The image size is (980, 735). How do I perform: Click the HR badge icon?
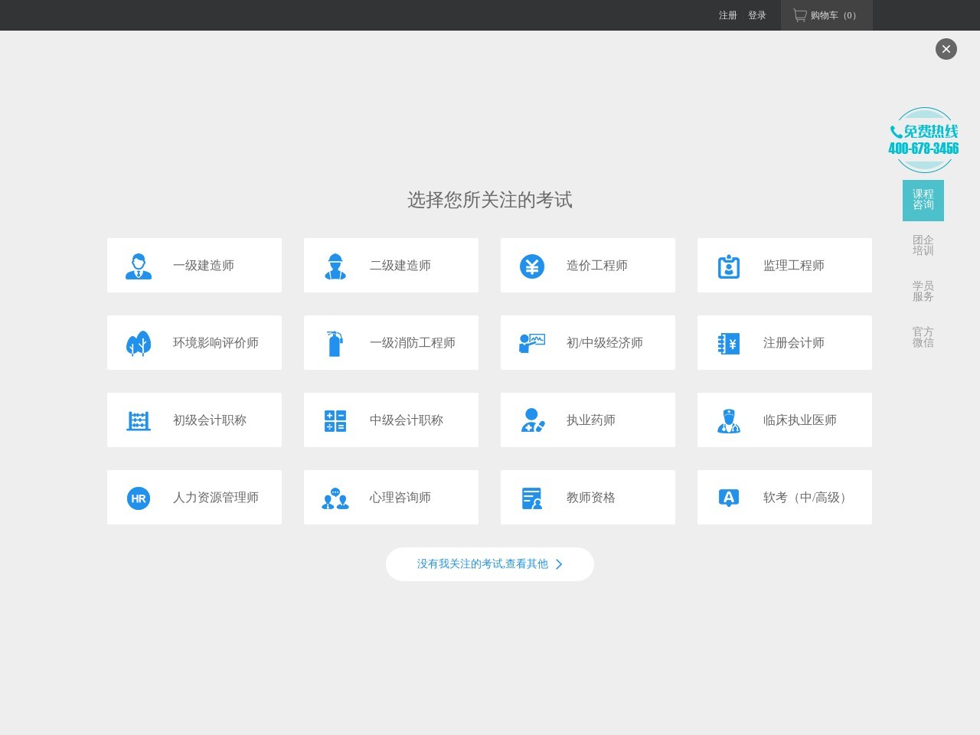tap(139, 498)
